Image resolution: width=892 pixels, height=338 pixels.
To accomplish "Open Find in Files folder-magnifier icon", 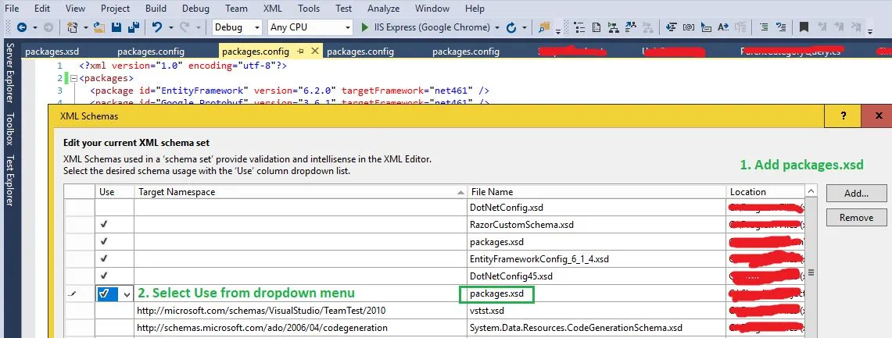I will pyautogui.click(x=545, y=27).
